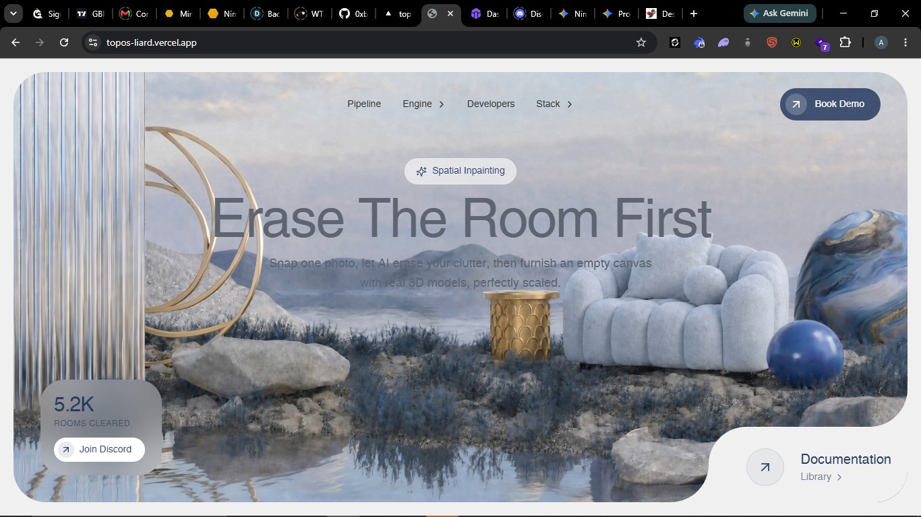
Task: Bookmark this page with the star icon
Action: coord(641,42)
